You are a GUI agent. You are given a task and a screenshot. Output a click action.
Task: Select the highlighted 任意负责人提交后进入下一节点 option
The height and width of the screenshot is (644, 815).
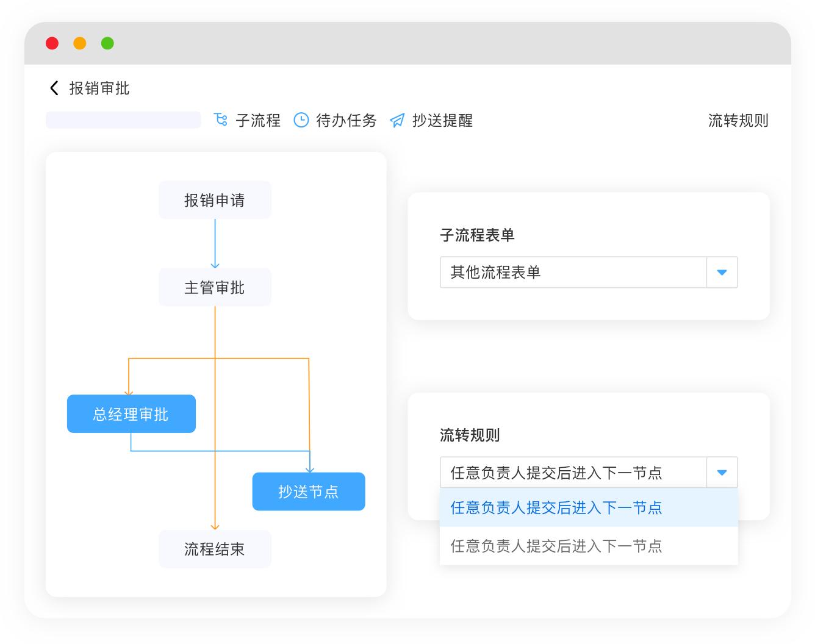[x=556, y=508]
